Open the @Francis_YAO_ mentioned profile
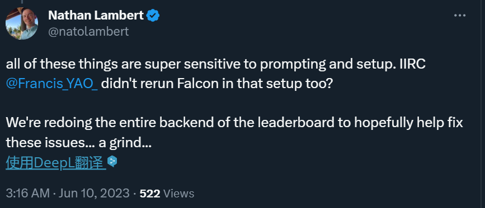The image size is (485, 208). click(52, 84)
